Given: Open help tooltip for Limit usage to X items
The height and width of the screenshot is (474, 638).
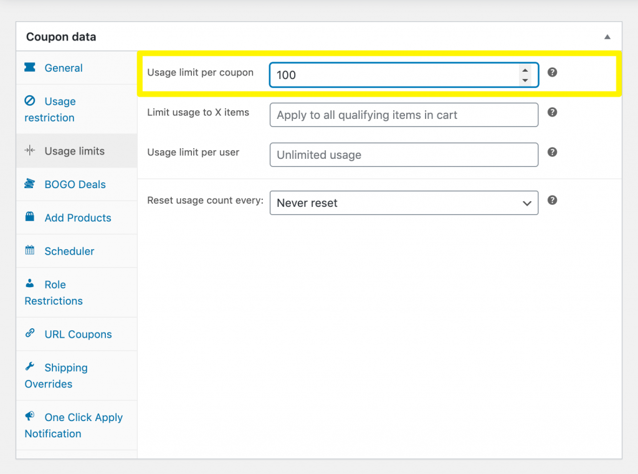Looking at the screenshot, I should [x=552, y=112].
